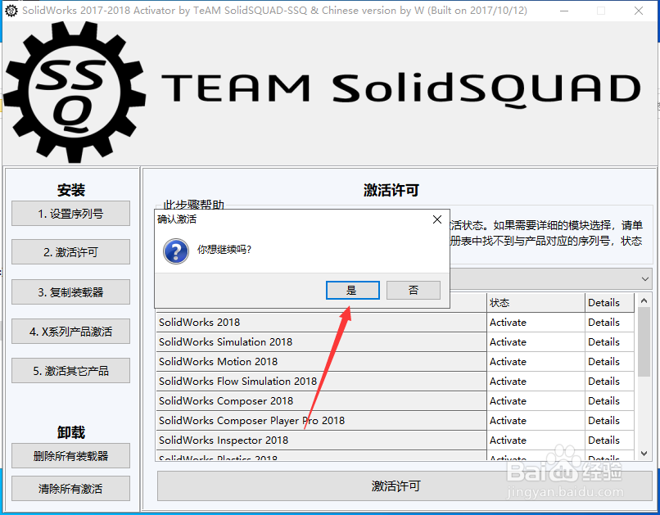660x515 pixels.
Task: Click the question mark icon in the dialog
Action: 176,251
